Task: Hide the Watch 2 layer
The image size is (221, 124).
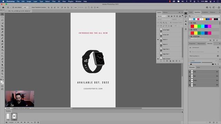Action: click(x=158, y=40)
